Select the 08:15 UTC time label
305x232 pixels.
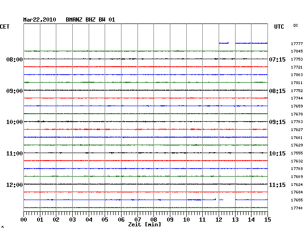(x=277, y=91)
